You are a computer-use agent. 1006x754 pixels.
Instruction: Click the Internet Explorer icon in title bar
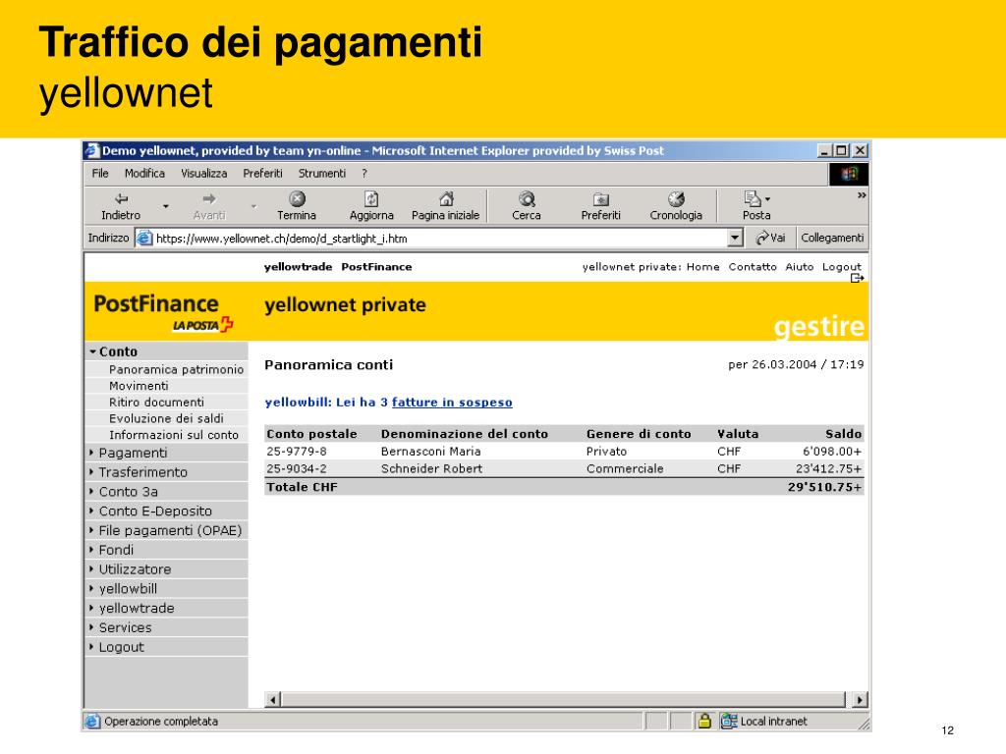(92, 150)
